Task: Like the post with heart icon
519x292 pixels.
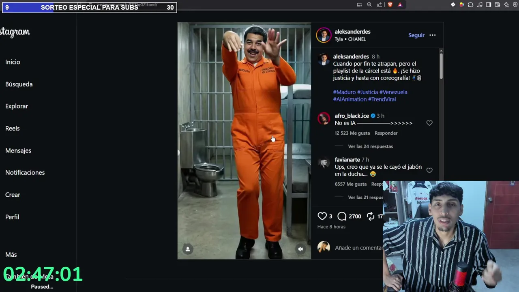Action: pos(322,216)
